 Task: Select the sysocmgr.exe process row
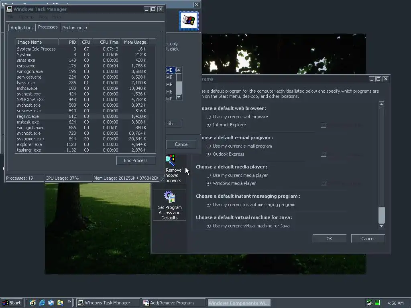click(82, 139)
